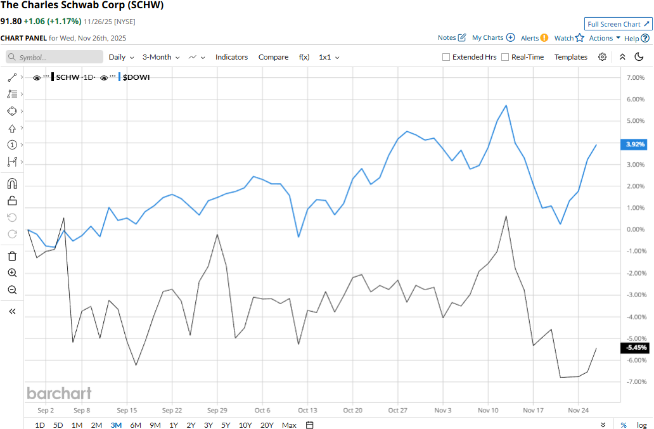Screen dimensions: 654x429
Task: Open the Fibonacci and text annotations tool
Action: coord(12,94)
